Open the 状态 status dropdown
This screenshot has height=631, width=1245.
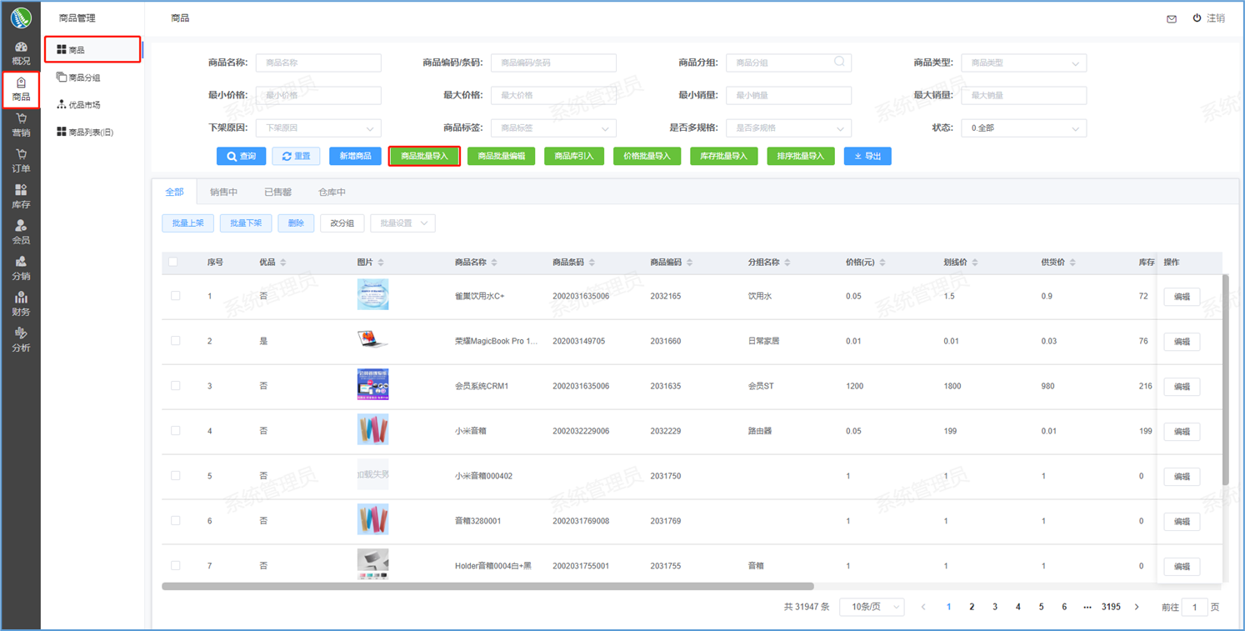(x=1023, y=128)
